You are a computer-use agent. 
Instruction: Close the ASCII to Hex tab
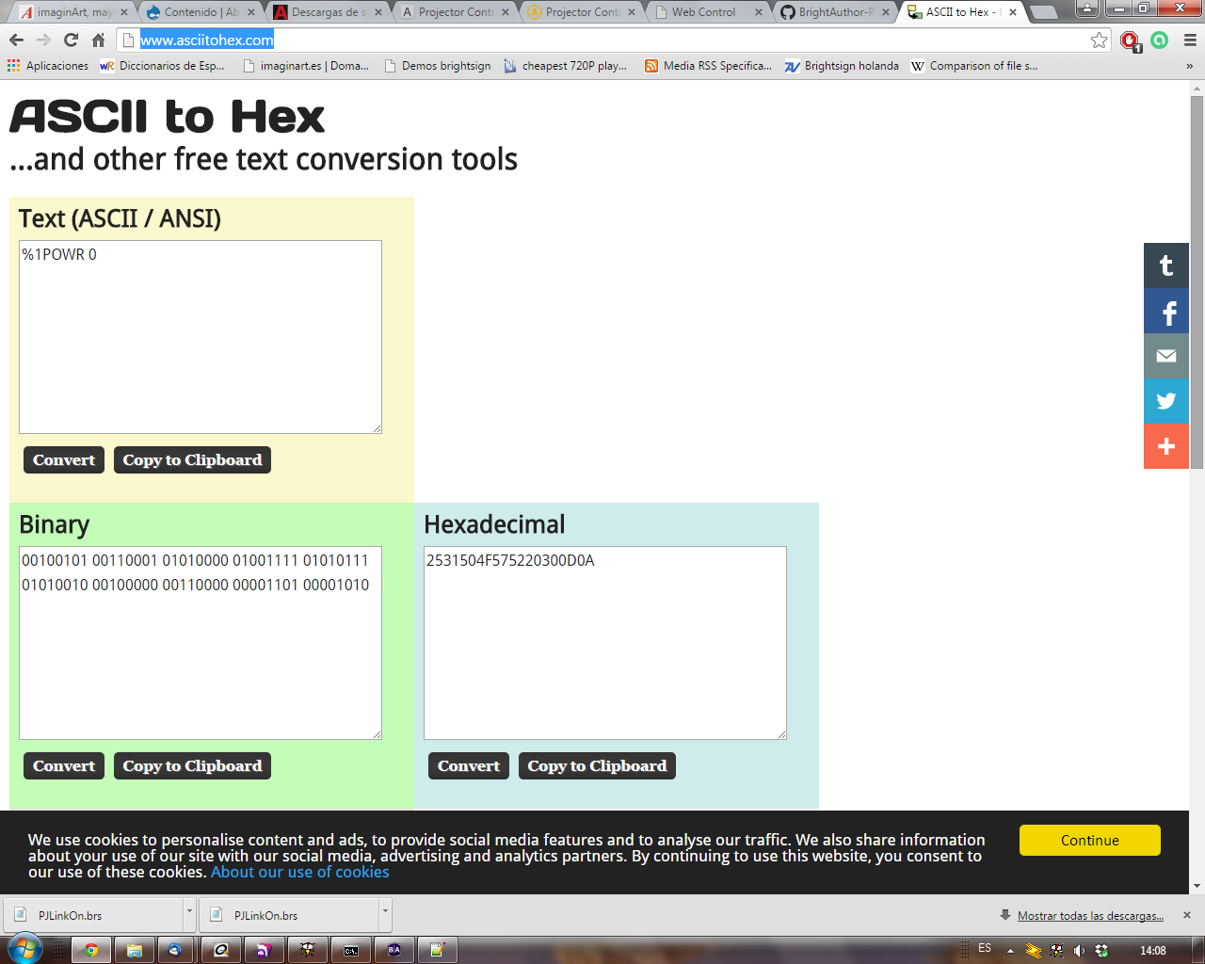(1013, 12)
